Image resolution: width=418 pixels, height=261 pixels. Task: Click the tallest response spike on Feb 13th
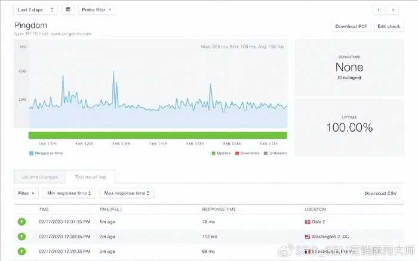pos(113,72)
